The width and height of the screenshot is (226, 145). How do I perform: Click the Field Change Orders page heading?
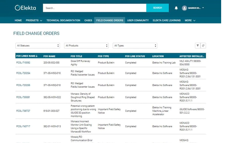pos(36,33)
